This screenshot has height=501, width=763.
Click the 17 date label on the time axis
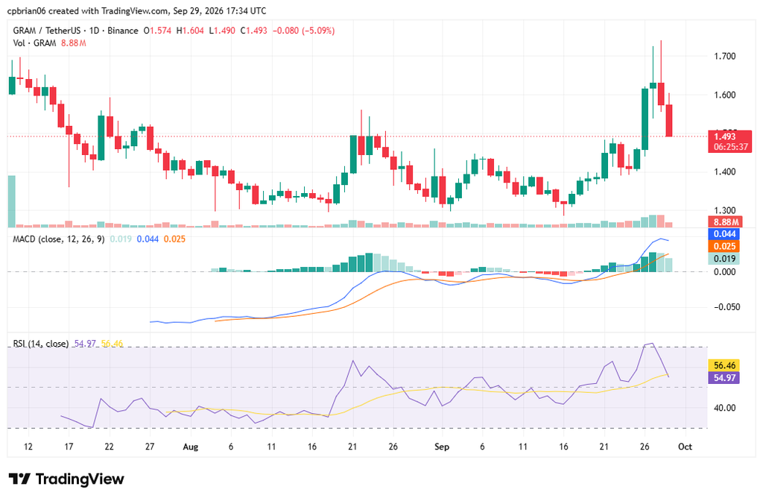[69, 447]
